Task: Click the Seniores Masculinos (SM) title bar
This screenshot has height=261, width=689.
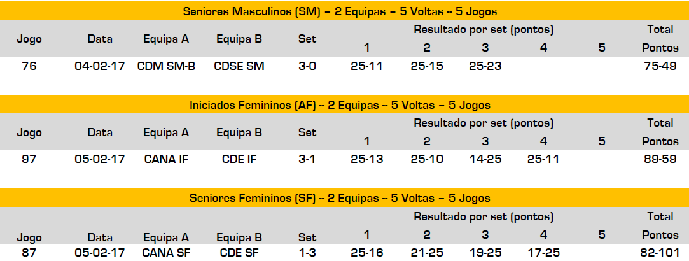Action: pos(344,11)
